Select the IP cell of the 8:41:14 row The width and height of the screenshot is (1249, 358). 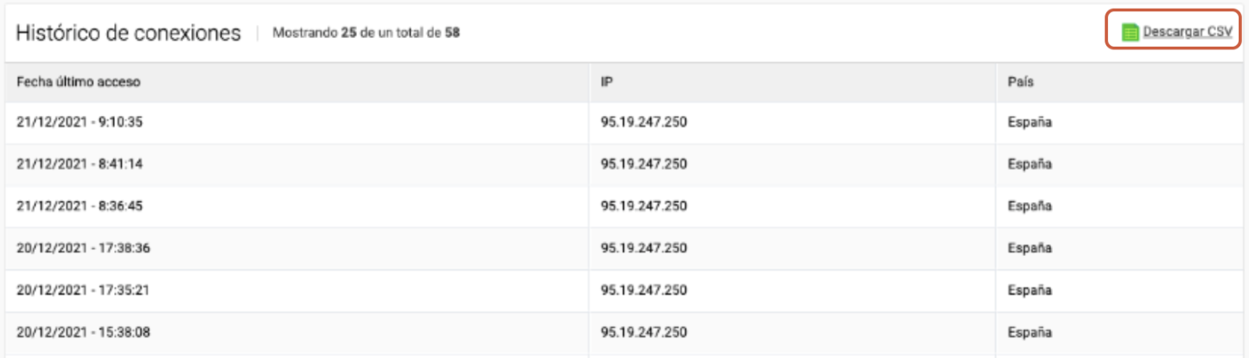(644, 164)
